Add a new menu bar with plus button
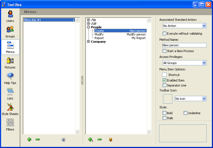Viewport: 213px width, 148px height. point(29,139)
